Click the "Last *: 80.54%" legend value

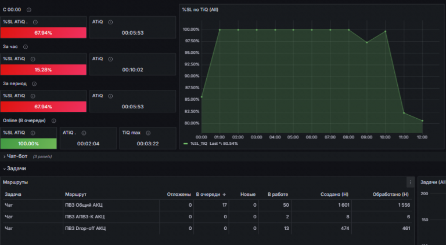(x=224, y=144)
